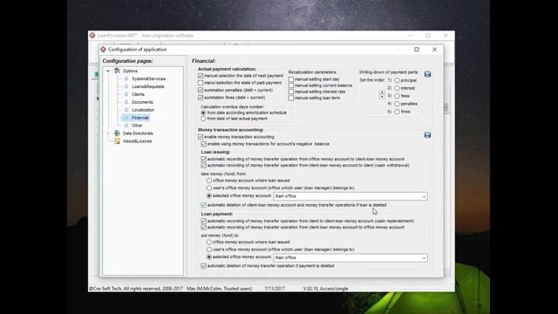Viewport: 558px width, 314px height.
Task: Click the main window vertical scrollbar thumb
Action: click(x=446, y=107)
